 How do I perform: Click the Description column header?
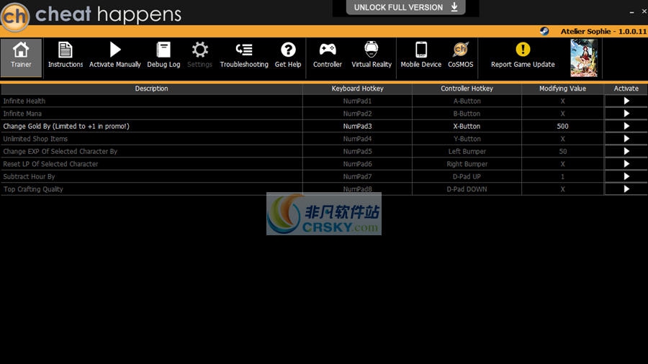152,88
